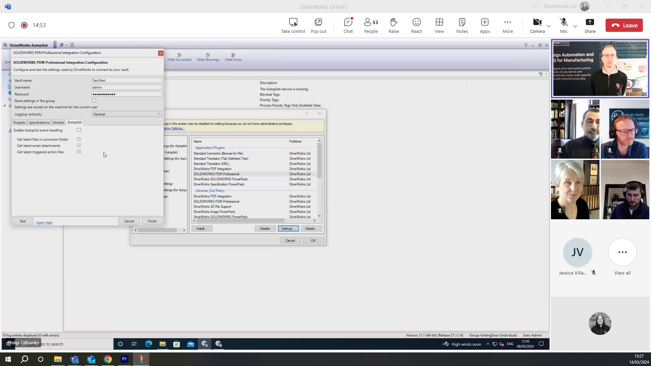Viewport: 651px width, 366px height.
Task: Open meeting Notes
Action: [x=462, y=25]
